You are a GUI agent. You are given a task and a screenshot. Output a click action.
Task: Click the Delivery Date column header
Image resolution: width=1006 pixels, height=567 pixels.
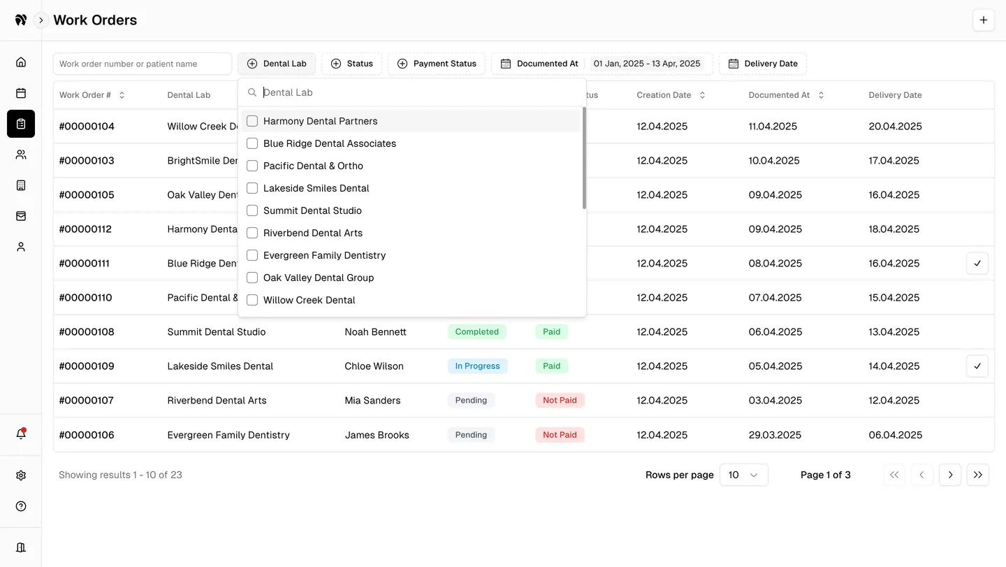[895, 95]
